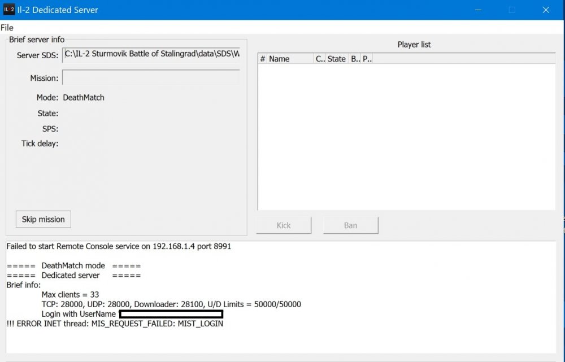Click the P.. column header
This screenshot has height=362, width=565.
coord(366,58)
